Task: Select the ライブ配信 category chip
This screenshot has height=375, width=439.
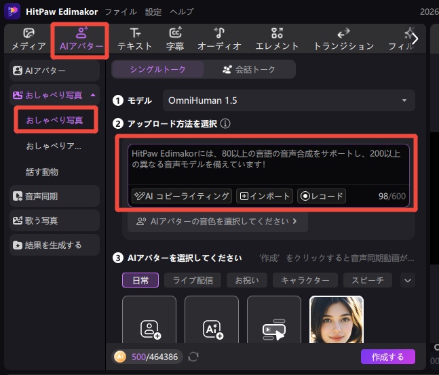Action: tap(193, 280)
